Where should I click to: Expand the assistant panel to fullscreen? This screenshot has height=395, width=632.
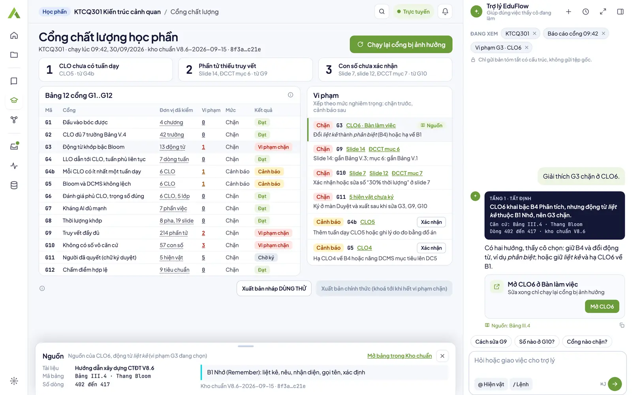pyautogui.click(x=603, y=12)
